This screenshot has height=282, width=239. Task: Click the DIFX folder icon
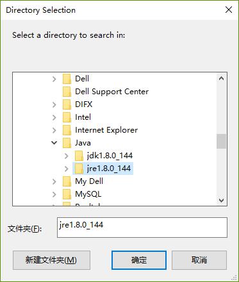click(67, 104)
